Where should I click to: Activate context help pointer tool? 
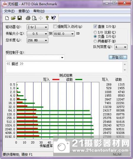click(x=53, y=18)
